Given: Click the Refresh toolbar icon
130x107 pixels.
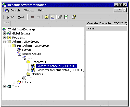Looking at the screenshot, I should point(66,17).
